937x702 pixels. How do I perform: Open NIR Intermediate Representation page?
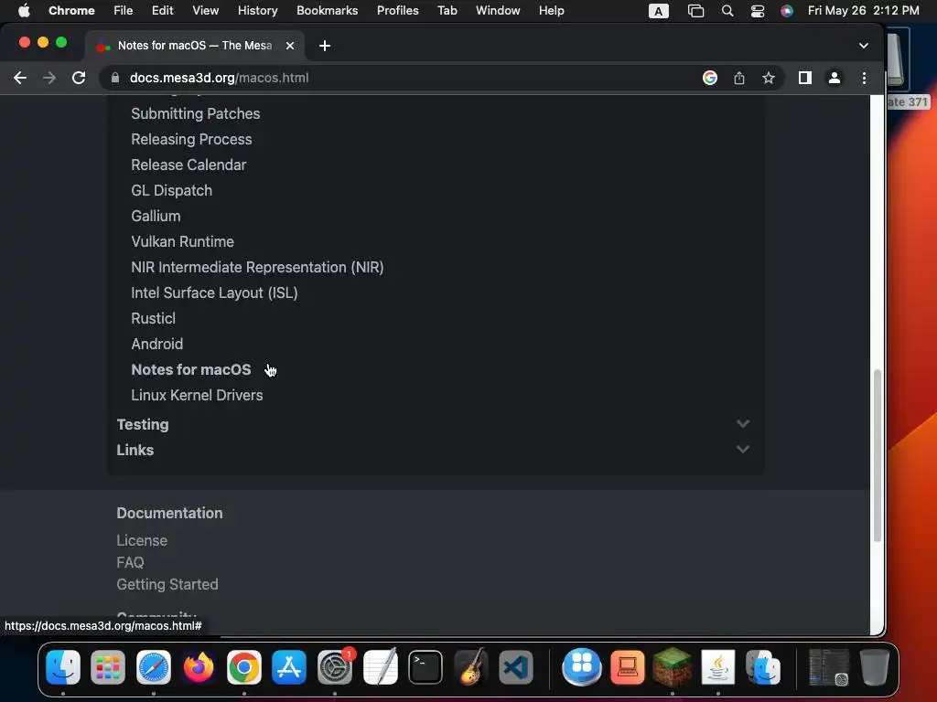pos(257,268)
